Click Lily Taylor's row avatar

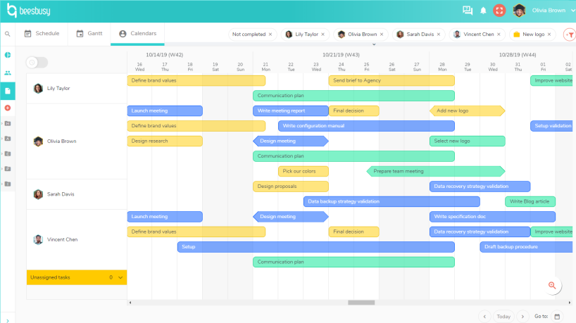[38, 89]
